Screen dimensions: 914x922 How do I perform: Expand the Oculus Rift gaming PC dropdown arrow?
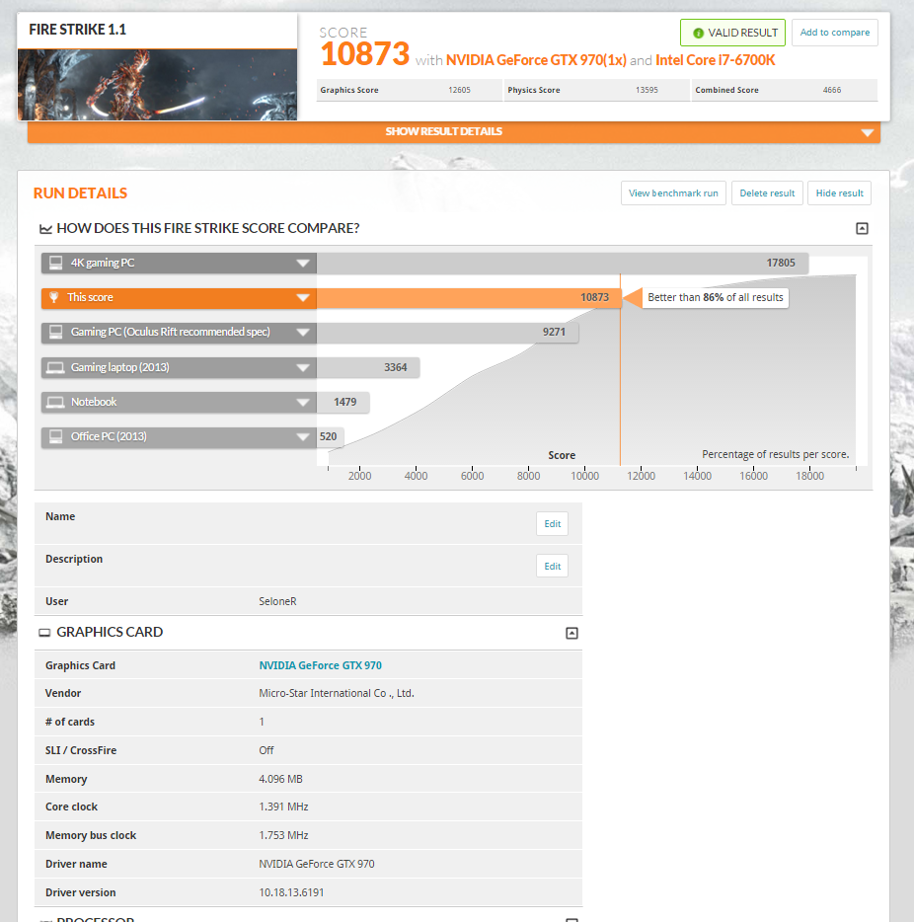303,333
